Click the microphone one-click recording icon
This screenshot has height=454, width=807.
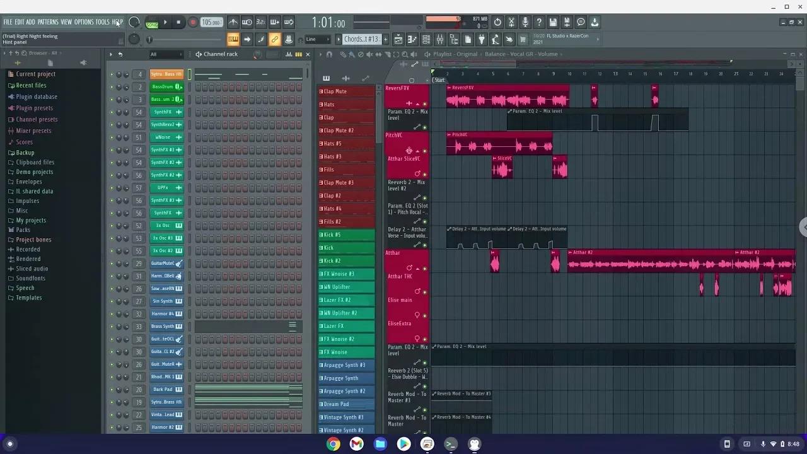click(525, 22)
